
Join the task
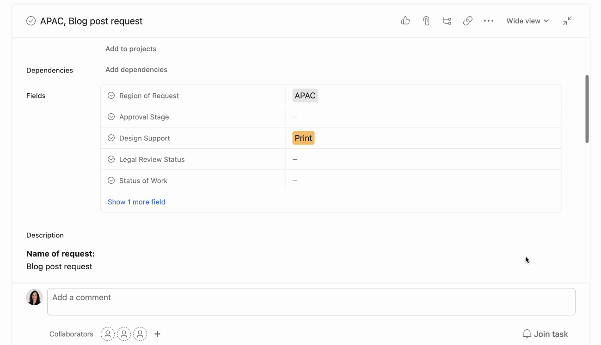click(545, 333)
